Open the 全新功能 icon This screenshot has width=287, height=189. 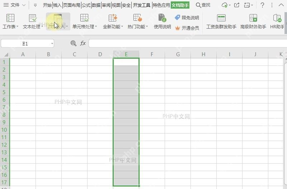(x=113, y=18)
